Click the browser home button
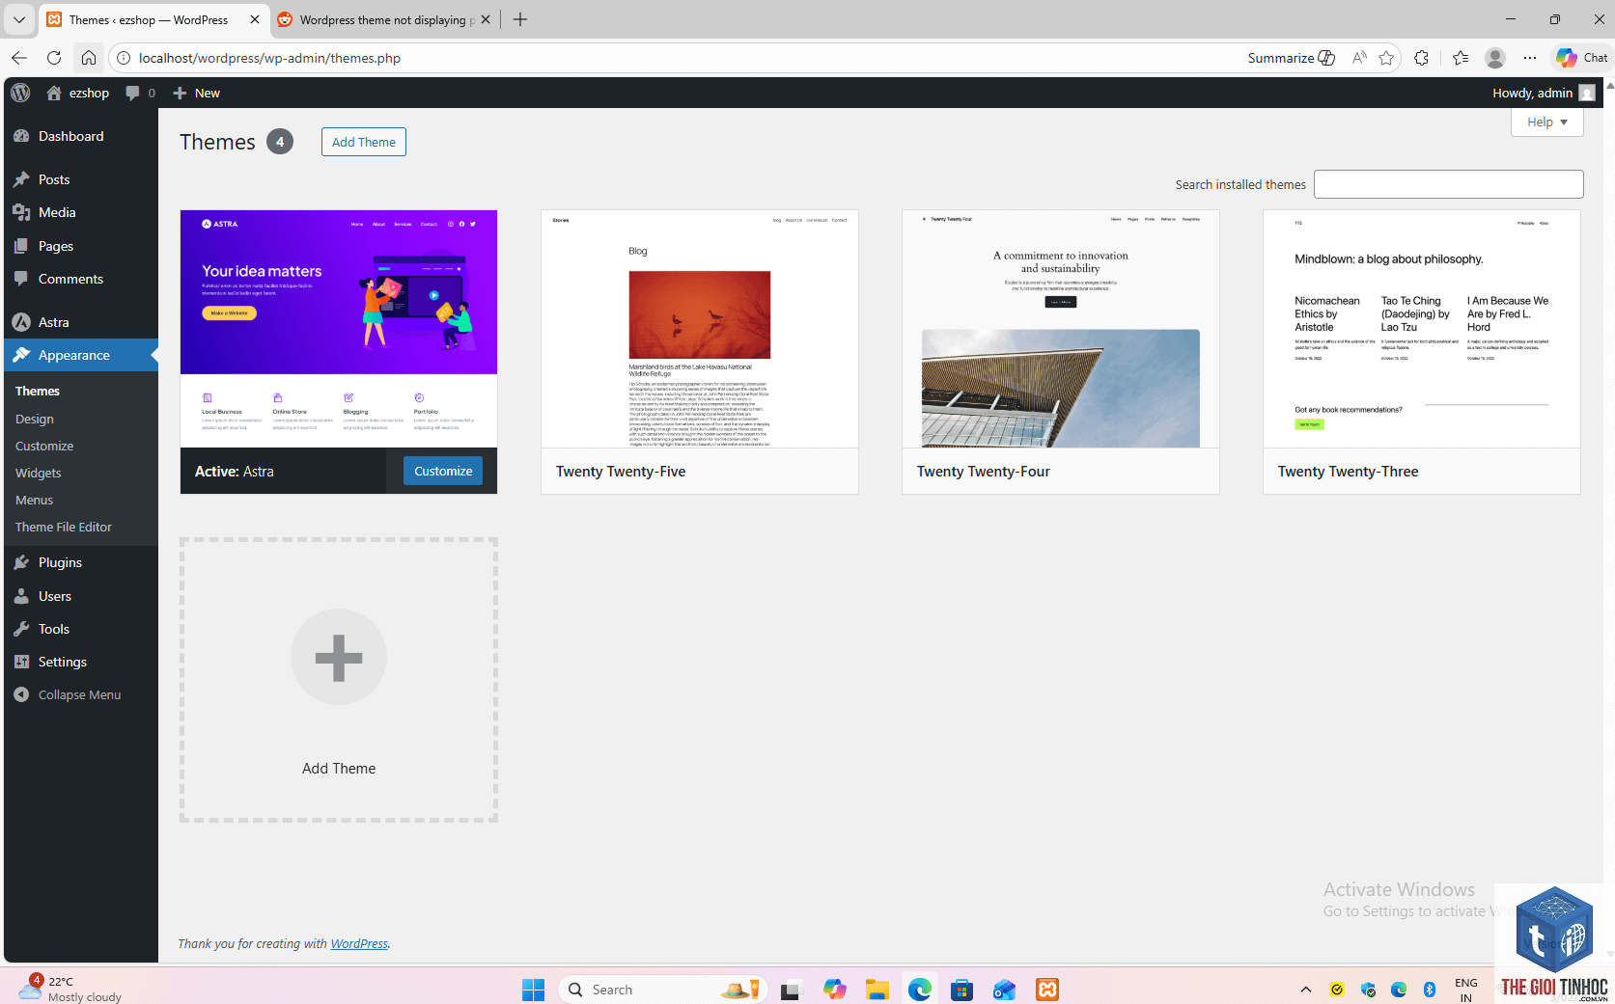This screenshot has height=1004, width=1615. coord(89,58)
